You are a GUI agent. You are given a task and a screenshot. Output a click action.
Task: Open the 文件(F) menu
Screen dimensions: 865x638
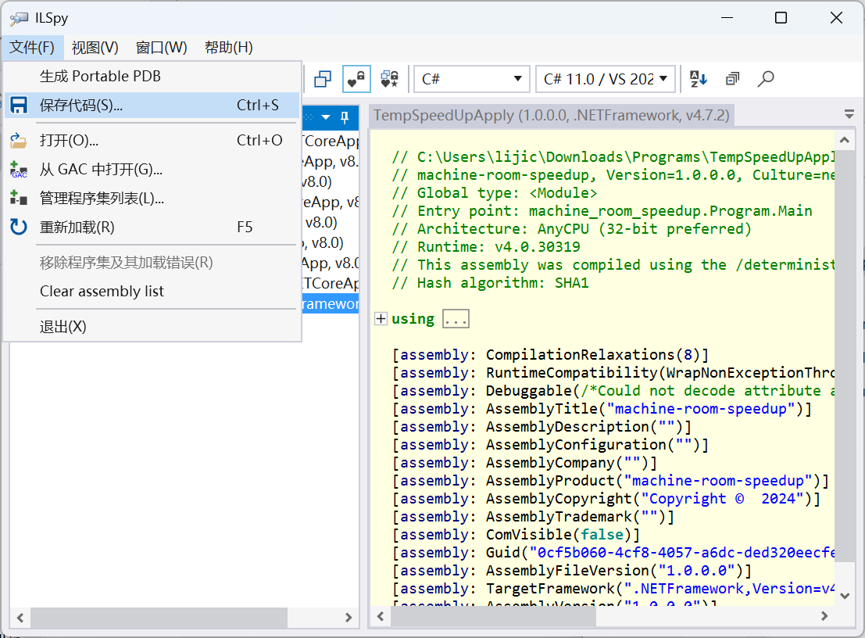[32, 48]
